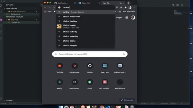This screenshot has width=193, height=108.
Task: Click VS Code split editor icon
Action: pyautogui.click(x=182, y=5)
